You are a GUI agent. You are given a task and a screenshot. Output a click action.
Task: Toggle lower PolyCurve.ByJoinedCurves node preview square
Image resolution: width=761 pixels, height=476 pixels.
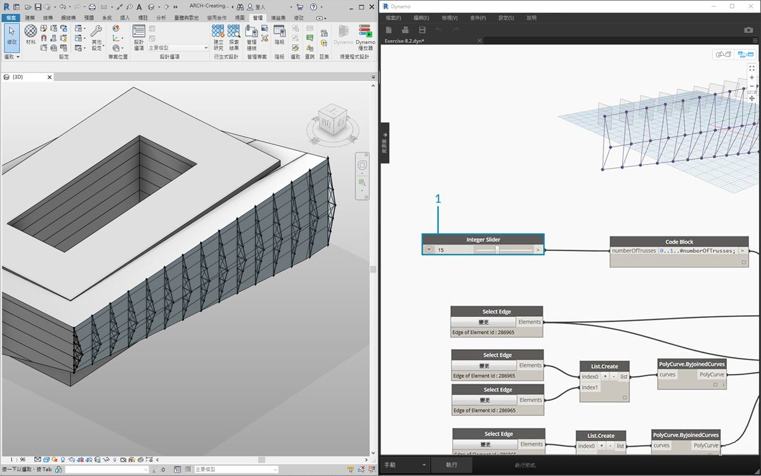(708, 454)
